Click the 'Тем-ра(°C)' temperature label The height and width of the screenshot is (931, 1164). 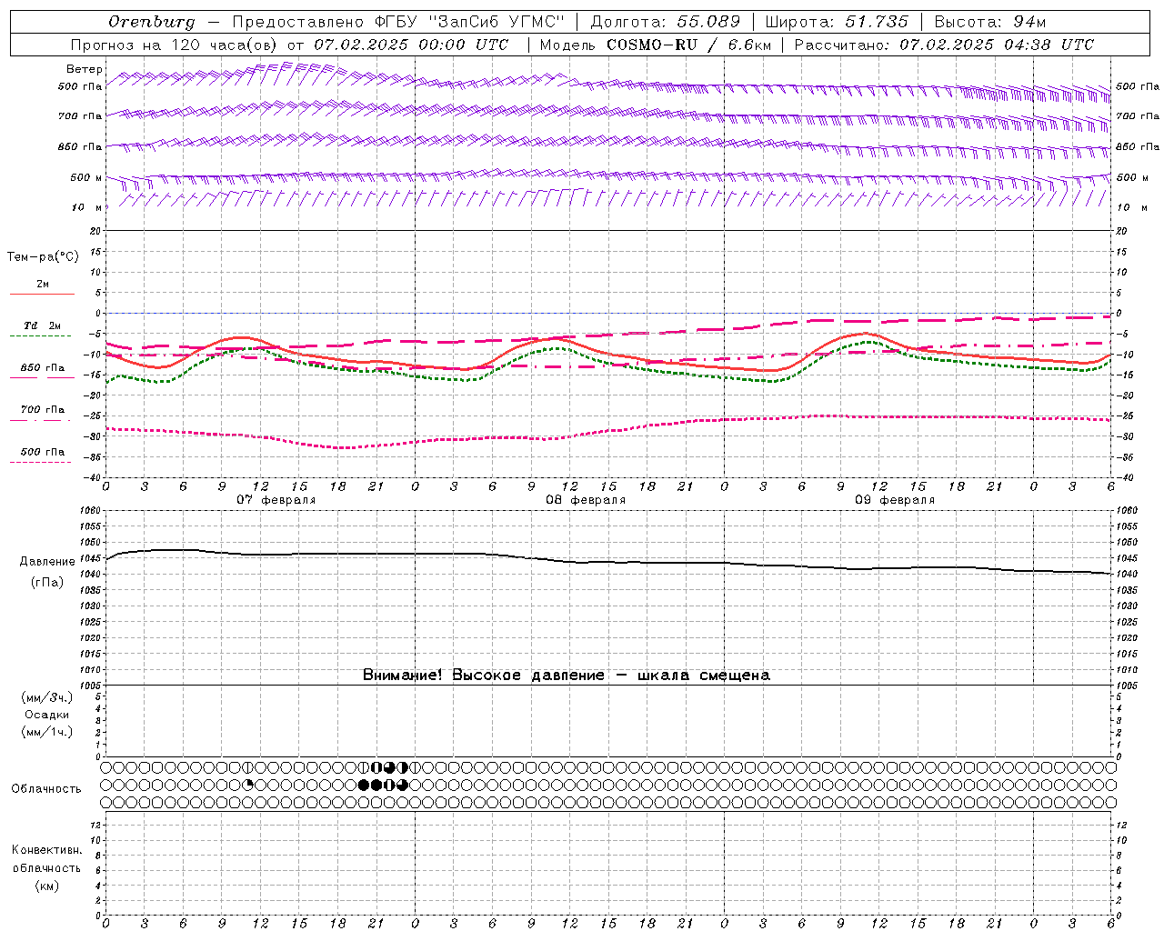pos(43,257)
